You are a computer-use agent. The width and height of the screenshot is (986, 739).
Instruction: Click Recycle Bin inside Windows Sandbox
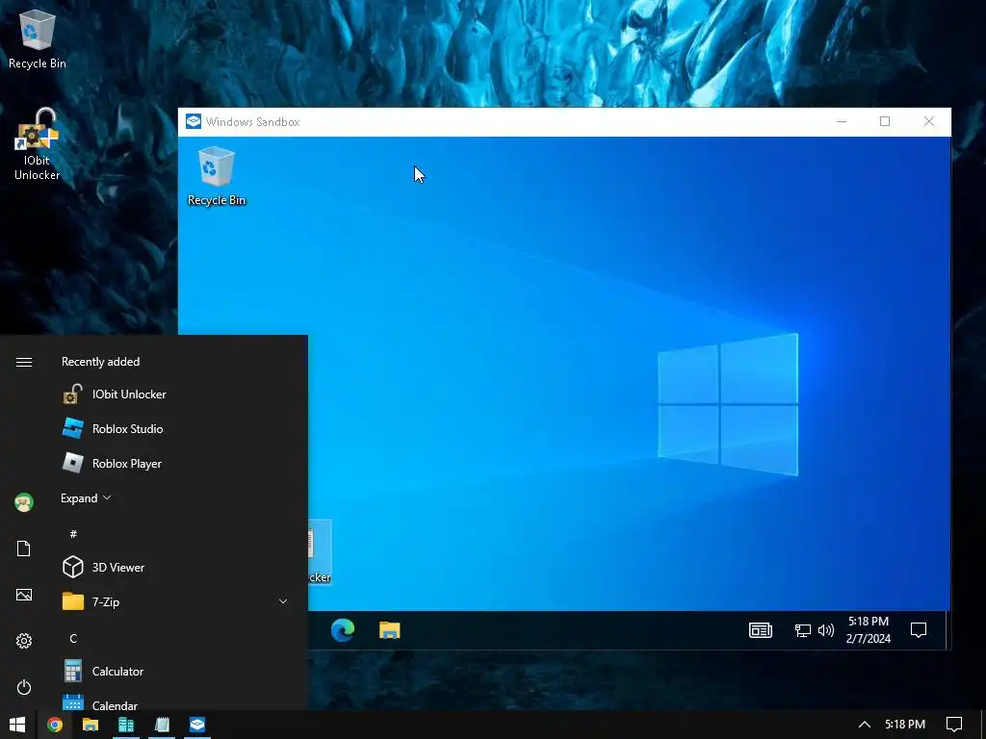pos(217,176)
